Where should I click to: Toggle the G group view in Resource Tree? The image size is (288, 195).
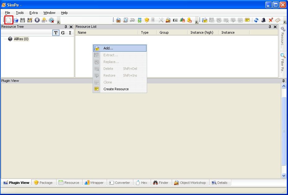pyautogui.click(x=63, y=33)
